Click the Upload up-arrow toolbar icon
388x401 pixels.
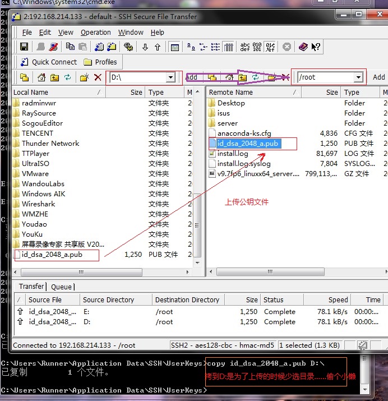tap(158, 47)
